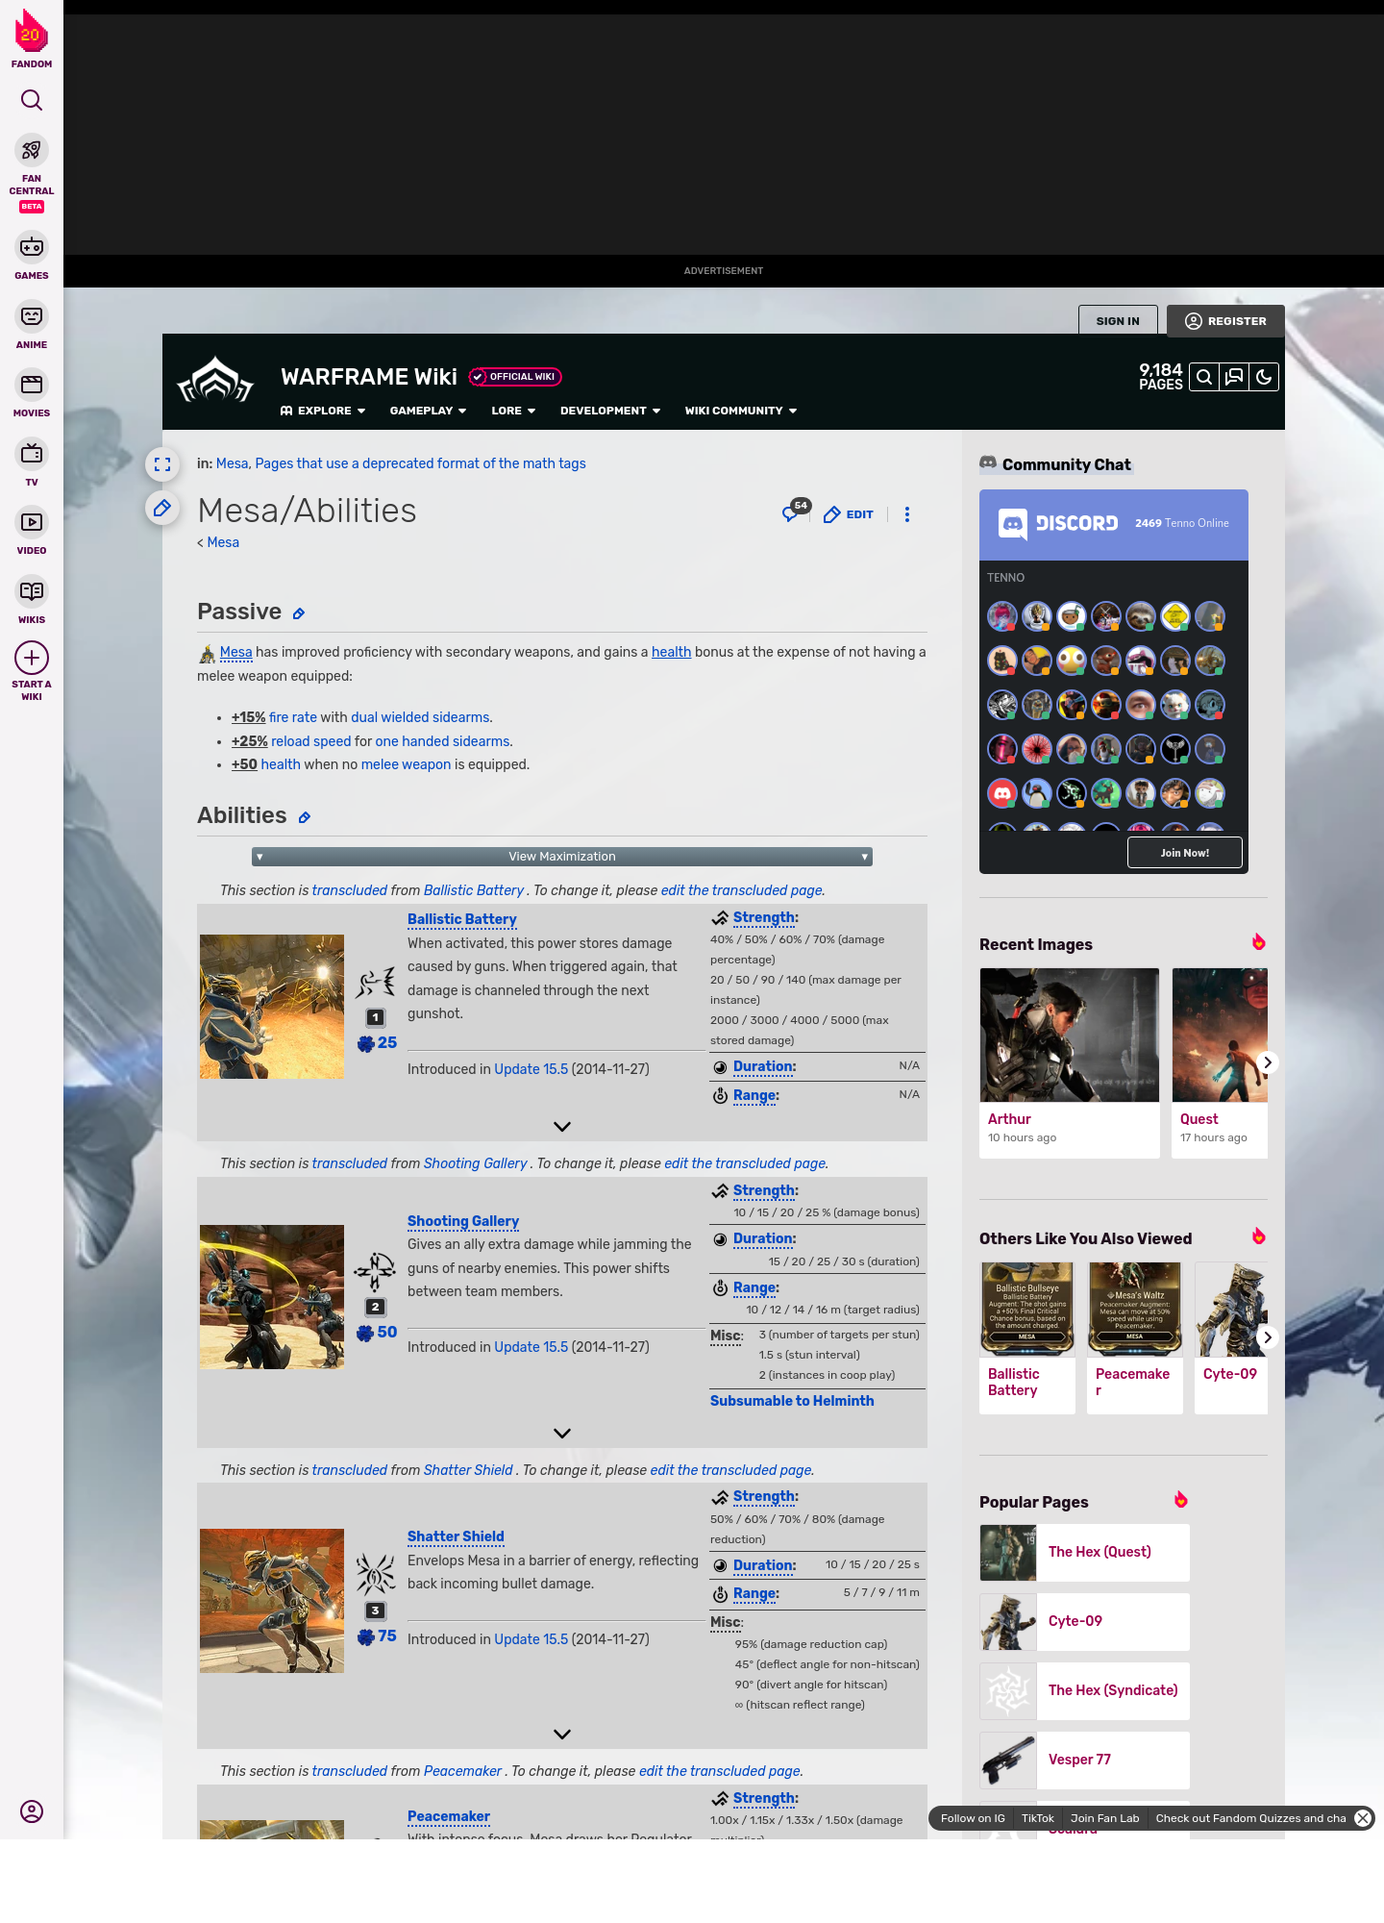The width and height of the screenshot is (1384, 1923).
Task: Open Vesper 77 popular page
Action: (1084, 1760)
